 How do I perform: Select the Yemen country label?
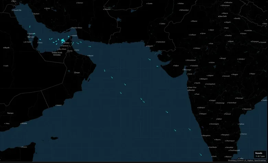tap(10, 113)
